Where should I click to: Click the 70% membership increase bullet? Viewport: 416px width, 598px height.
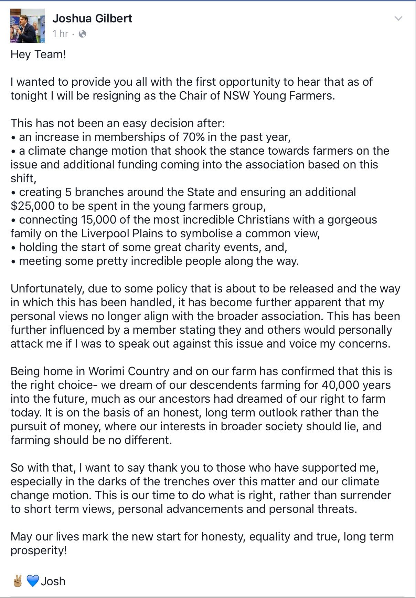(x=150, y=136)
